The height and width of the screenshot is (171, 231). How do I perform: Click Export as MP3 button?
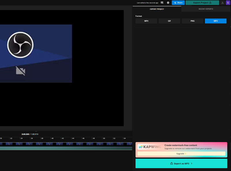[181, 164]
